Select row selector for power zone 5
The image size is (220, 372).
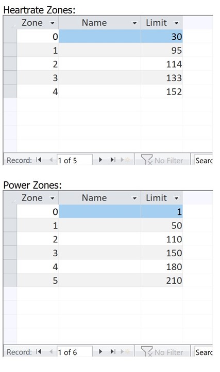tap(10, 280)
